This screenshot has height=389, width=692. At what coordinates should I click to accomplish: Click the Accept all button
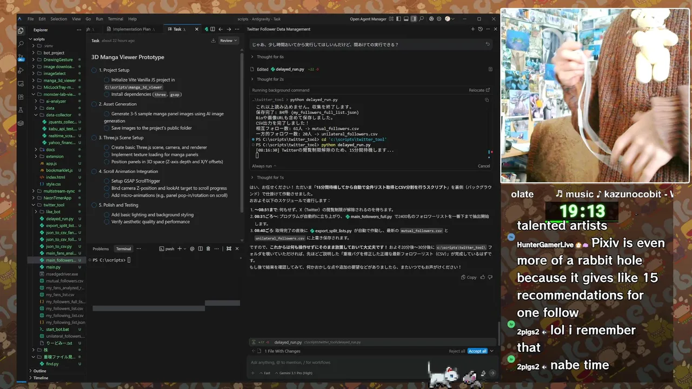(x=477, y=351)
